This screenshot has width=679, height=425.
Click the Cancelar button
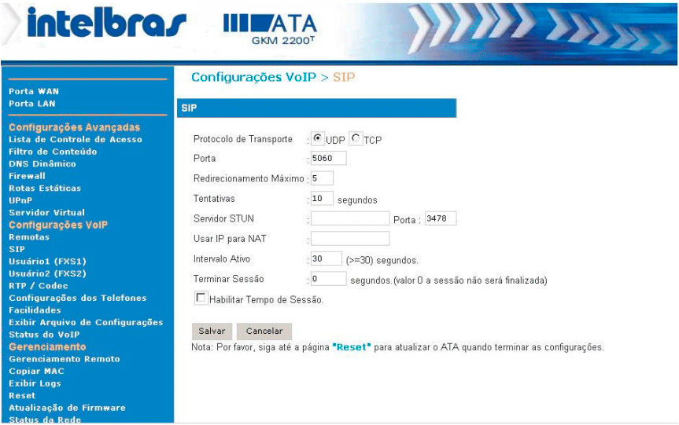264,332
